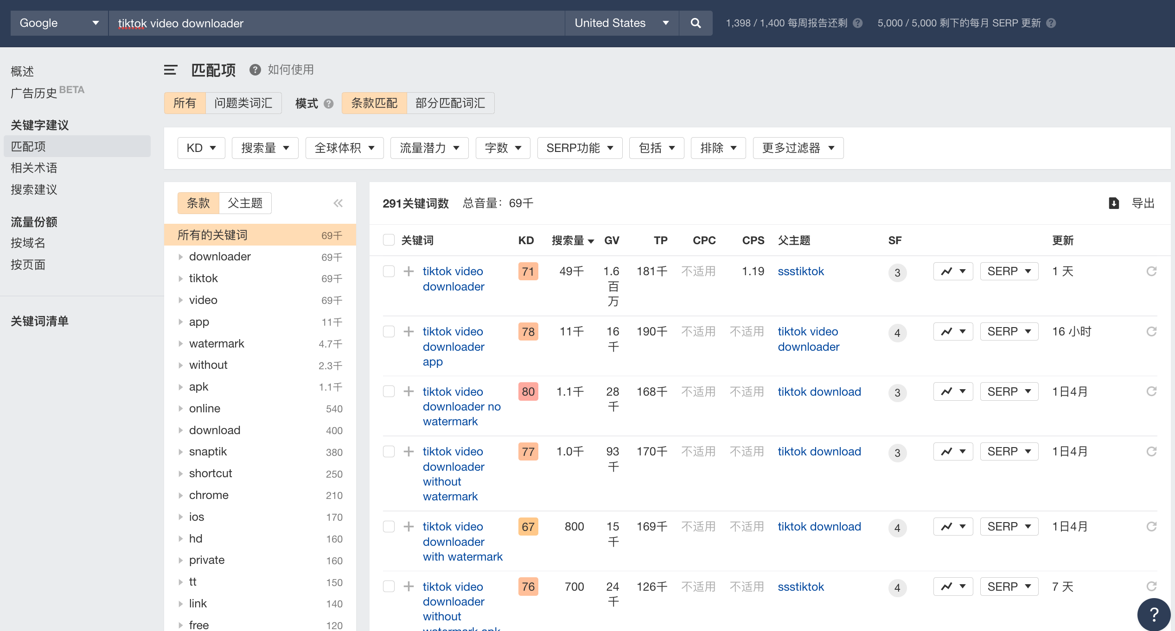Screen dimensions: 1175x631
Task: Add tiktok video downloader to list via plus
Action: (x=409, y=271)
